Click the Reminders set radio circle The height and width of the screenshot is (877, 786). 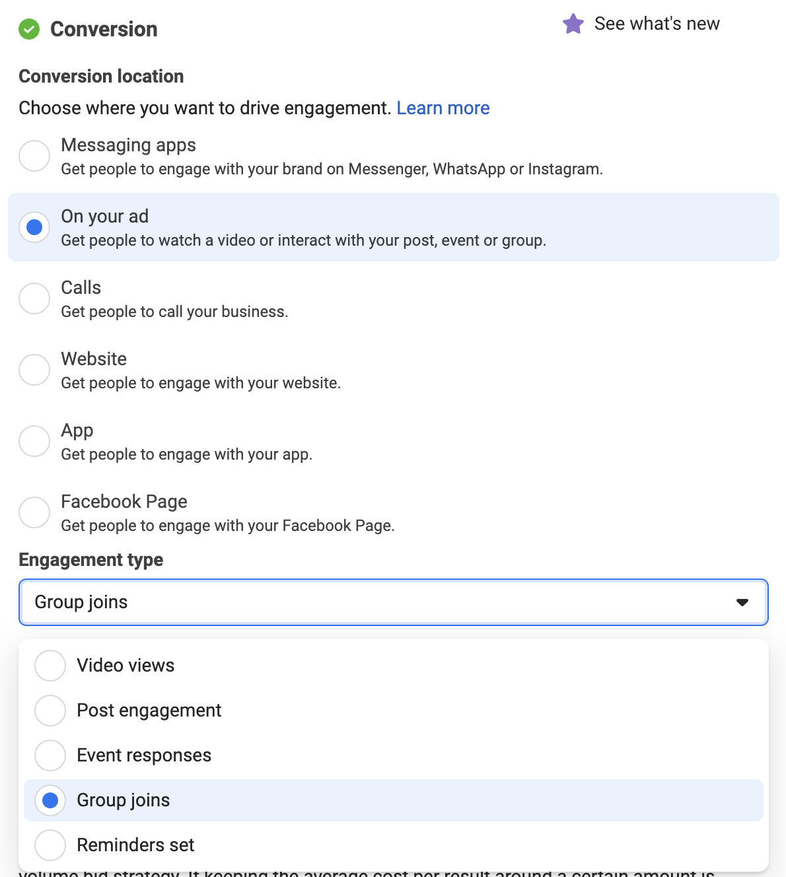[x=50, y=845]
